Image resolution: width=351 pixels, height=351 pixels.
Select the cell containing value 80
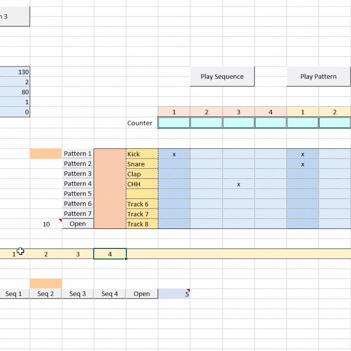[15, 92]
